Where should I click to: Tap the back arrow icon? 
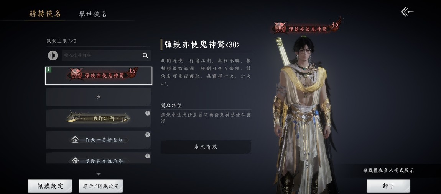pyautogui.click(x=407, y=12)
